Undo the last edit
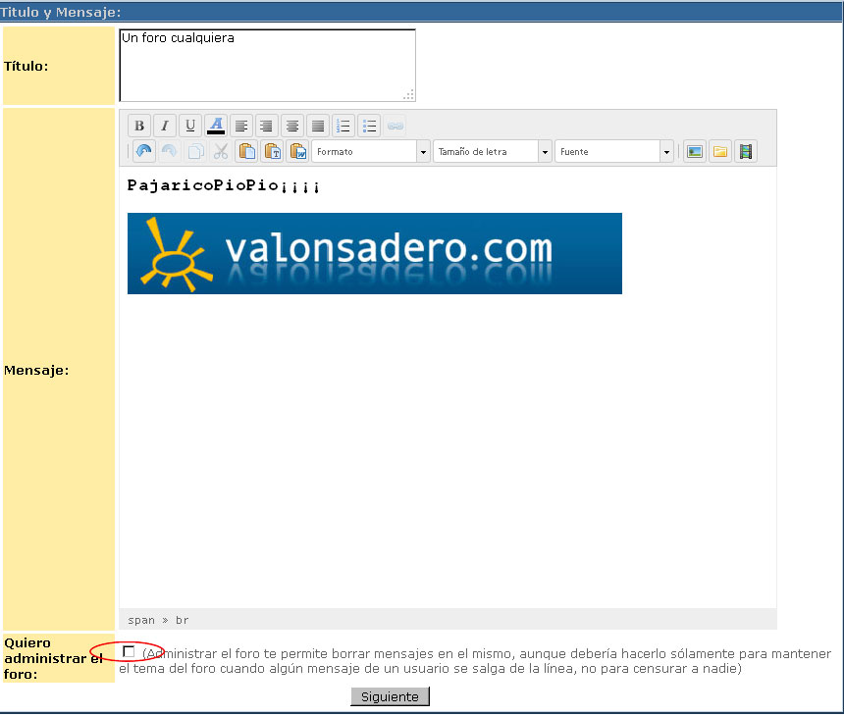 tap(144, 152)
